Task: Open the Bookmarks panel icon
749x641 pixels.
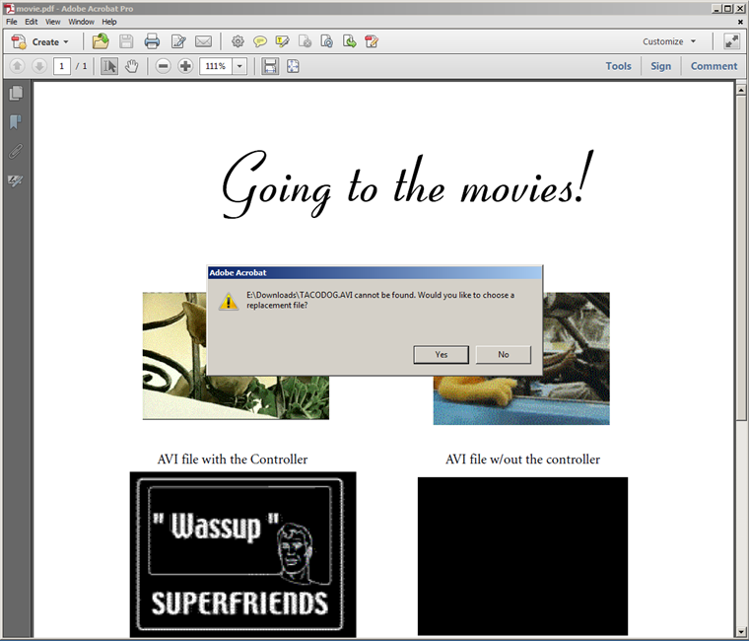Action: pyautogui.click(x=16, y=122)
